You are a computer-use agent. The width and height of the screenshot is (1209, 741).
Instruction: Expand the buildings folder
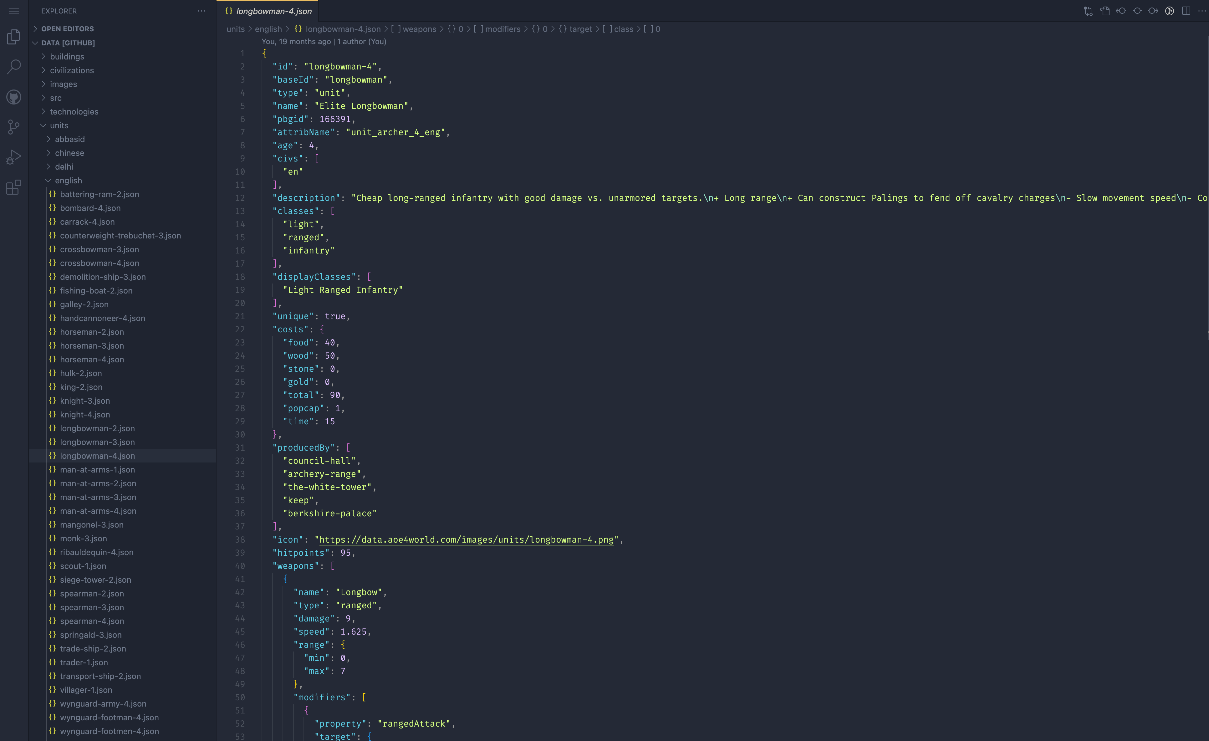pyautogui.click(x=67, y=56)
